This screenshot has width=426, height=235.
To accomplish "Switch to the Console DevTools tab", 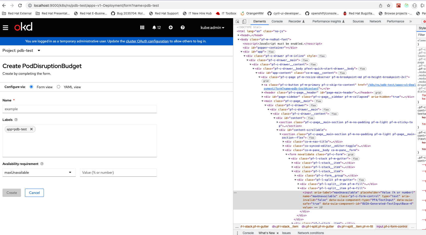I will point(277,21).
